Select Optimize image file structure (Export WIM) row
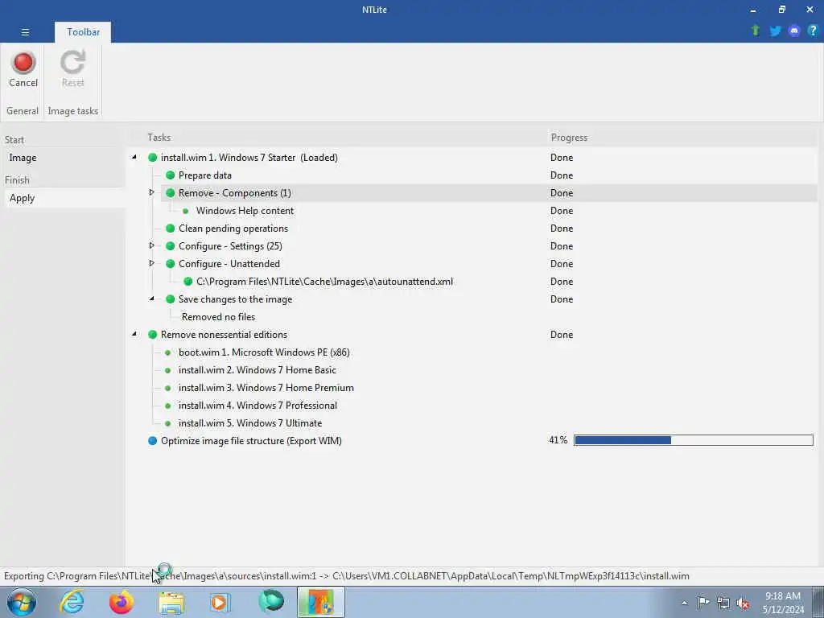This screenshot has width=824, height=618. pyautogui.click(x=251, y=441)
